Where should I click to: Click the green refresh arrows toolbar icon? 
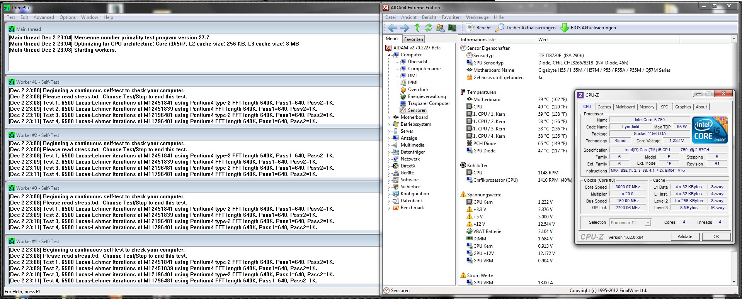pos(428,28)
